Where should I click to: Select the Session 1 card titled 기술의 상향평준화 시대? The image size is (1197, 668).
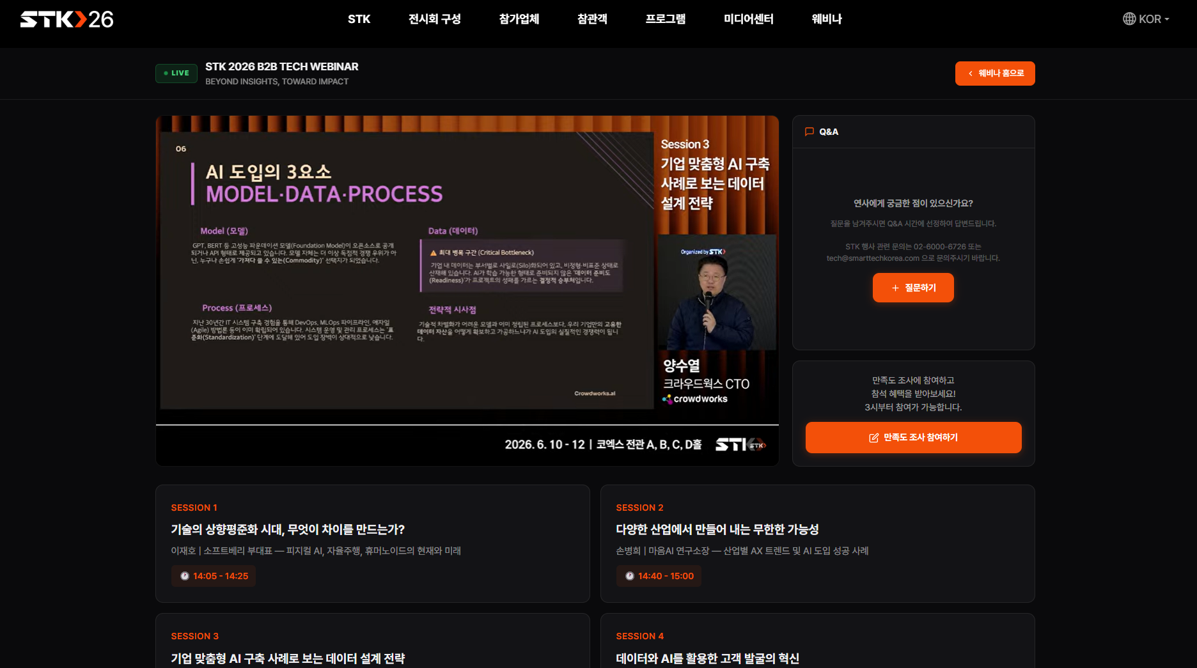372,543
